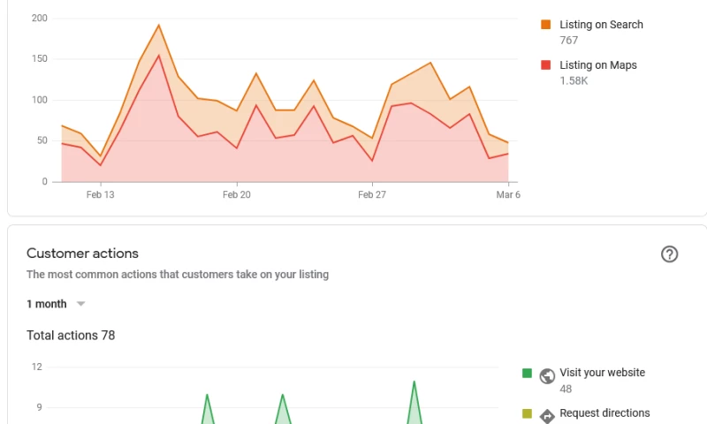The width and height of the screenshot is (707, 424).
Task: Click the Total actions 78 text
Action: pyautogui.click(x=71, y=336)
